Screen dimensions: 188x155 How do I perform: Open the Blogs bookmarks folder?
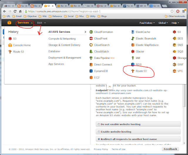click(x=102, y=16)
